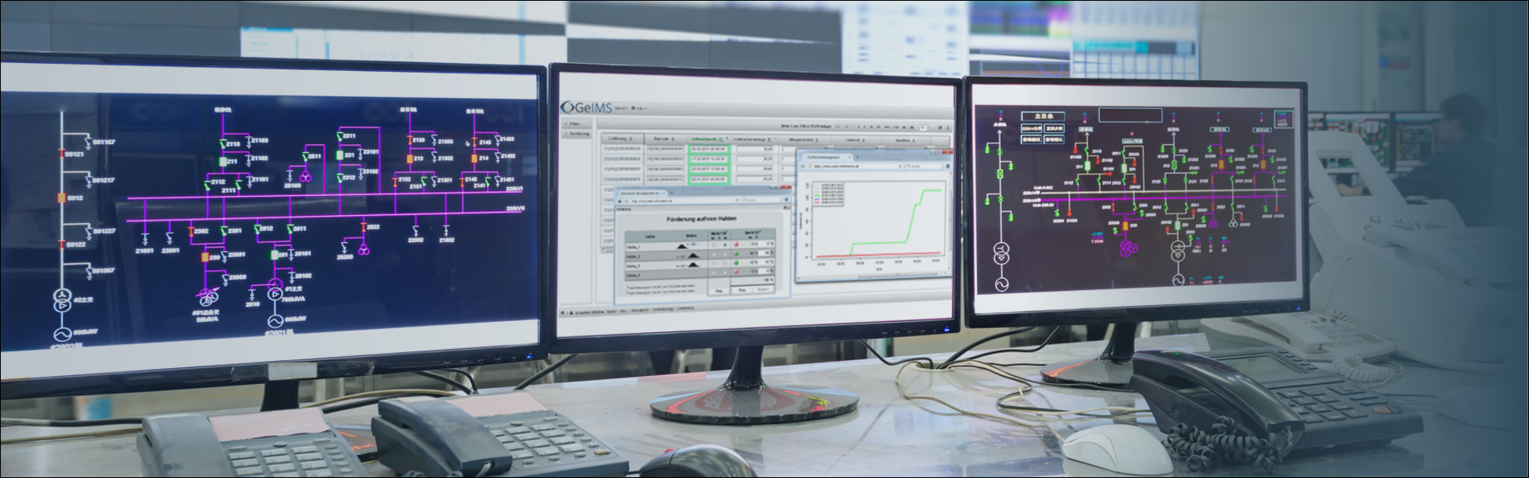This screenshot has height=478, width=1529.
Task: Click the green status indicator in Halde_2 row
Action: (x=737, y=254)
